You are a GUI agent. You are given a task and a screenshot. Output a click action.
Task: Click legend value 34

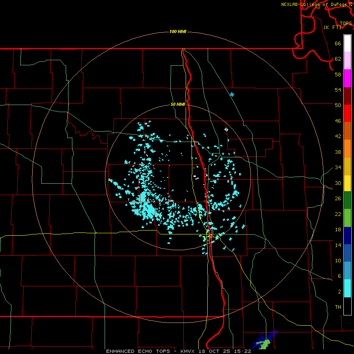click(338, 168)
